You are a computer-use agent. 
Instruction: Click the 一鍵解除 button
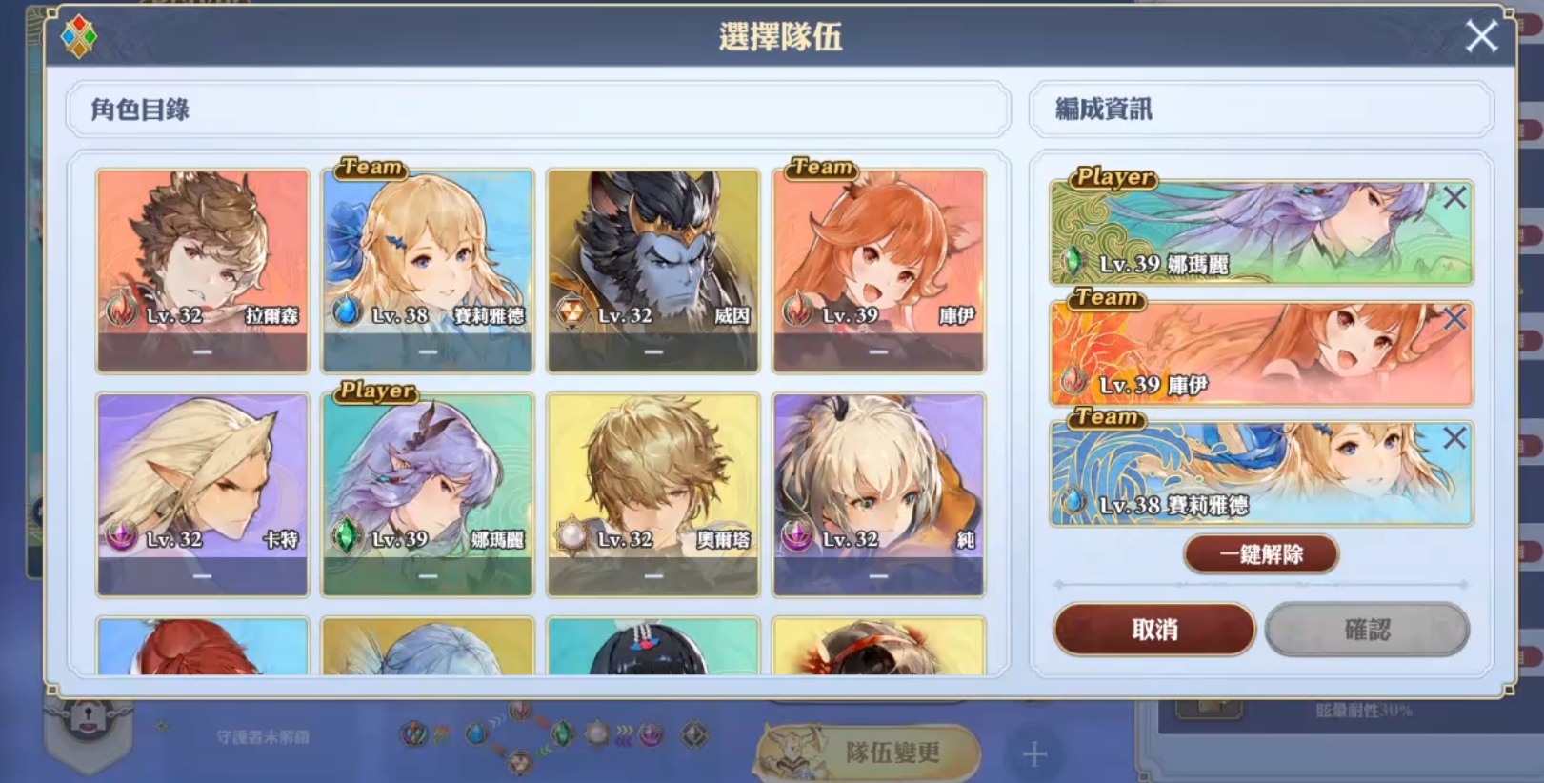point(1261,553)
